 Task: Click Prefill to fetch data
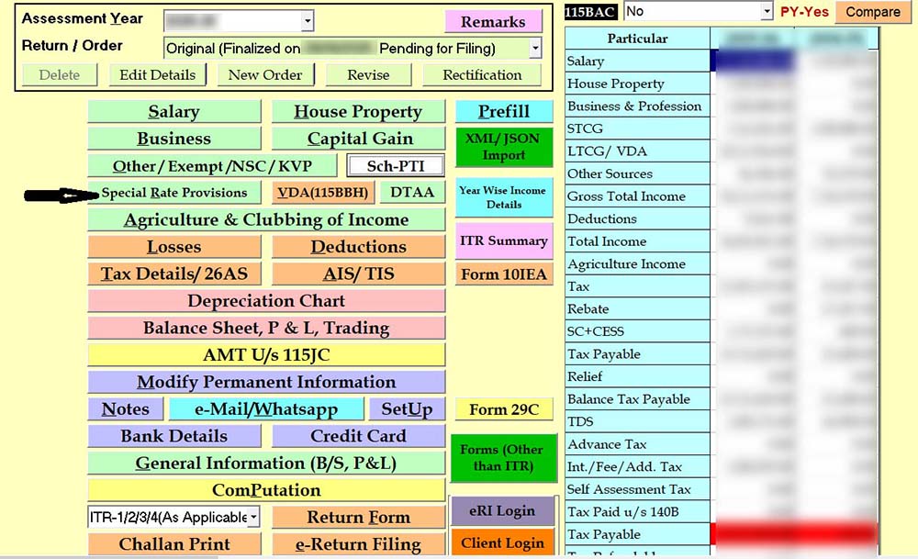tap(504, 112)
